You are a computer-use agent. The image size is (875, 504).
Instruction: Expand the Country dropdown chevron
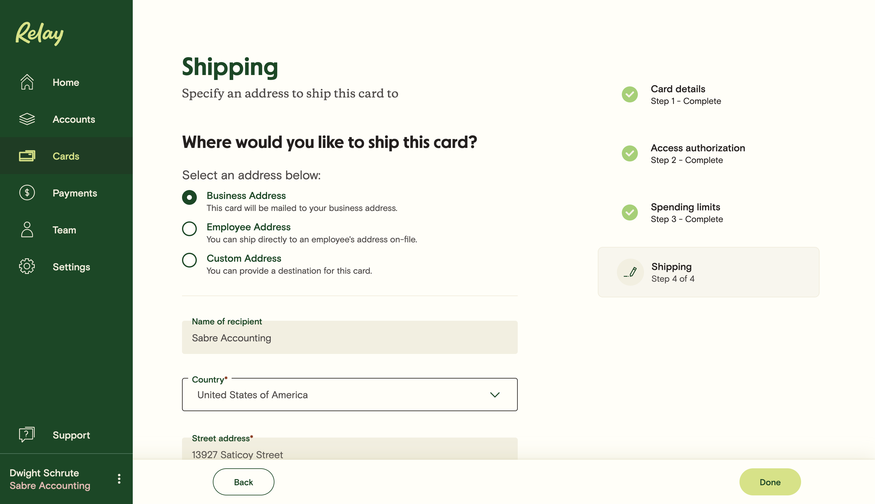[x=495, y=395]
